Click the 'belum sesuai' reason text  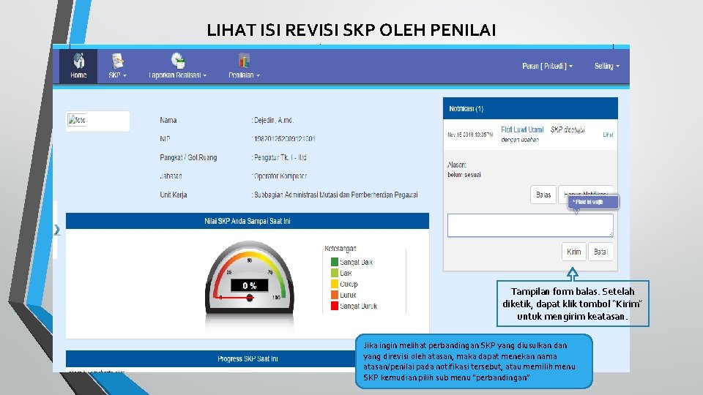click(x=464, y=175)
